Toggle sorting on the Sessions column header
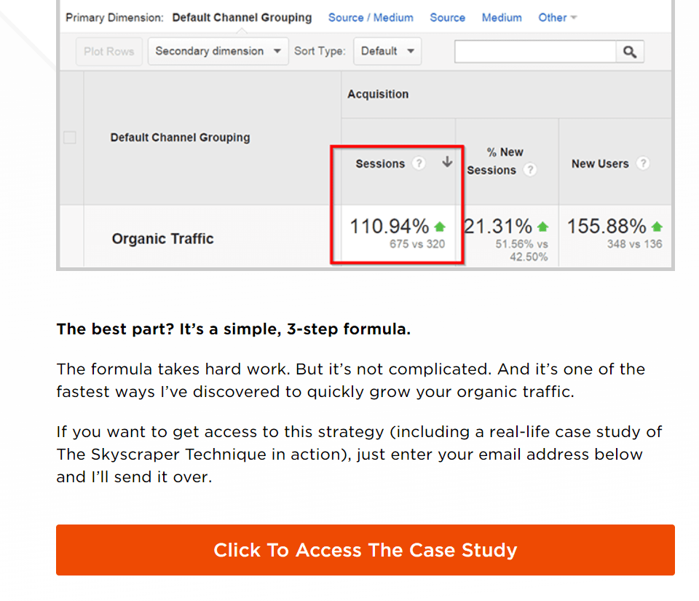The width and height of the screenshot is (699, 601). click(x=382, y=164)
